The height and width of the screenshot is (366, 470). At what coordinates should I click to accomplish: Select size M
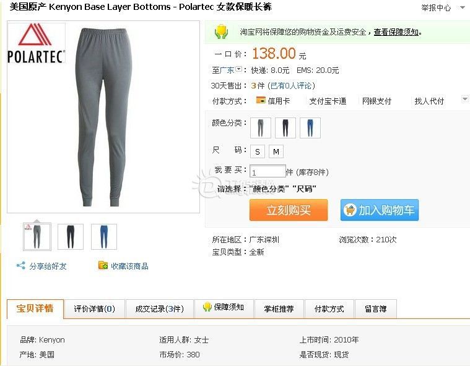(276, 151)
